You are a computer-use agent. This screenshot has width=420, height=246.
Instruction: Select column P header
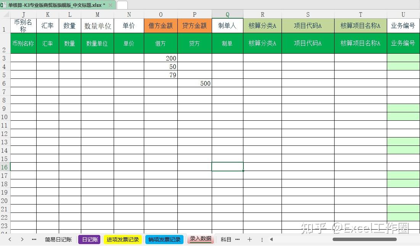pos(195,14)
